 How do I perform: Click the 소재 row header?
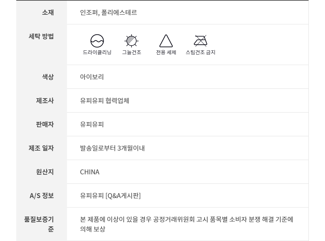[48, 13]
